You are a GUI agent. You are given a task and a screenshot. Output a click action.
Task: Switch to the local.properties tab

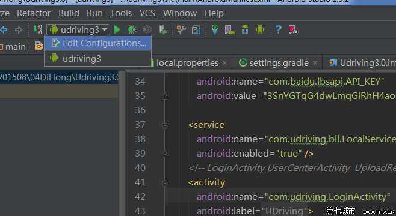pos(187,63)
